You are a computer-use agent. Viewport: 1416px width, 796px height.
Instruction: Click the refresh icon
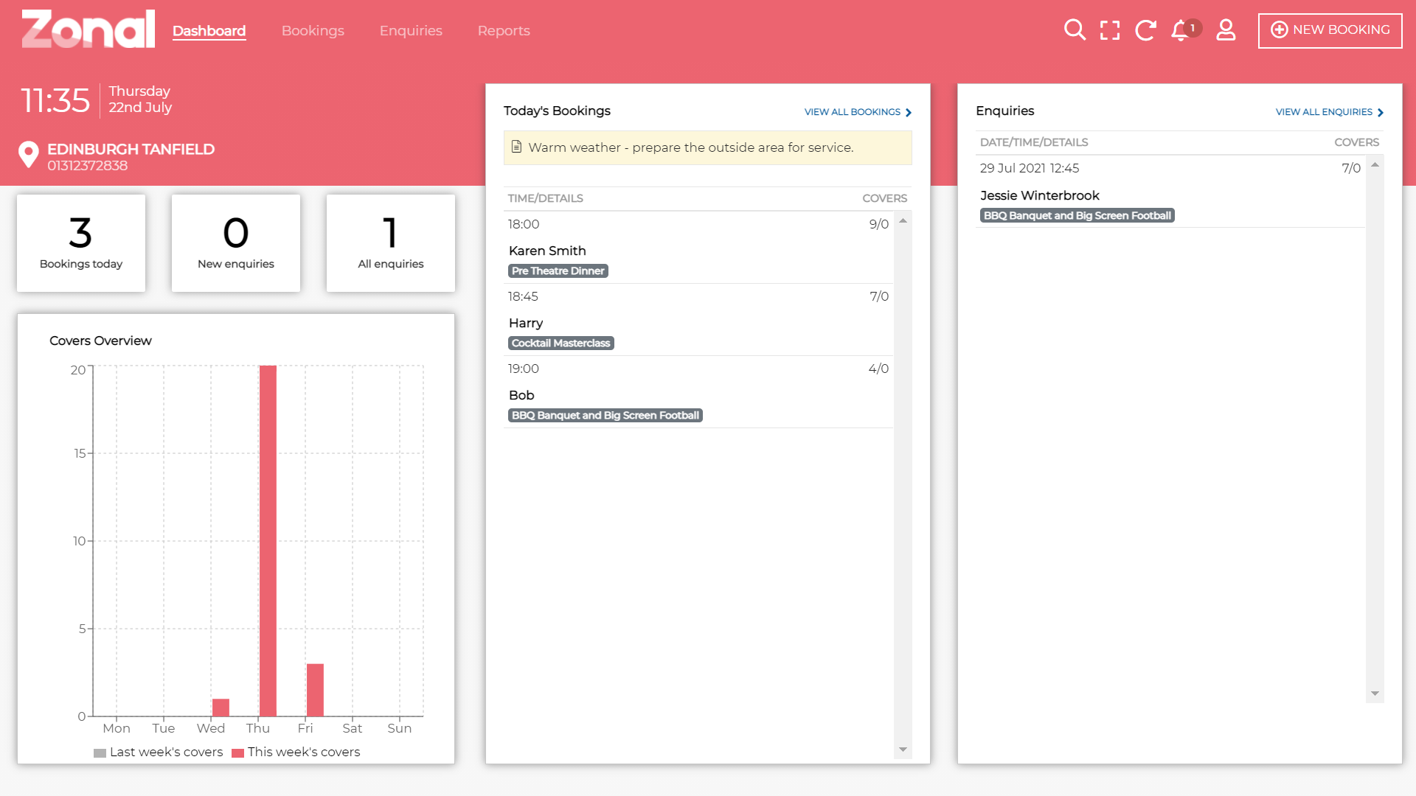[1145, 30]
